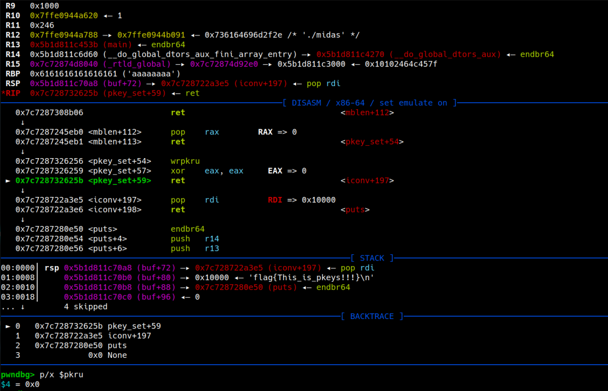The width and height of the screenshot is (608, 391).
Task: Select backtrace frame 0 pkey_set+59
Action: [x=83, y=326]
